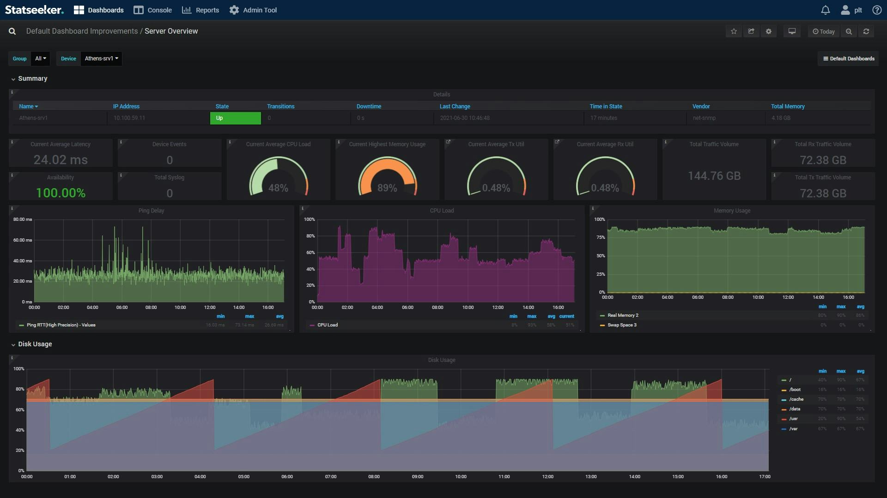
Task: Click the search magnifier icon
Action: point(12,31)
